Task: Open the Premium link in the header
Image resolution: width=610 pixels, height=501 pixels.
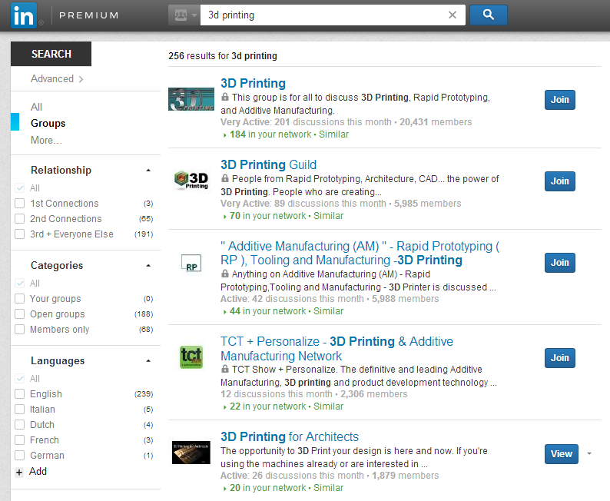Action: (x=88, y=15)
